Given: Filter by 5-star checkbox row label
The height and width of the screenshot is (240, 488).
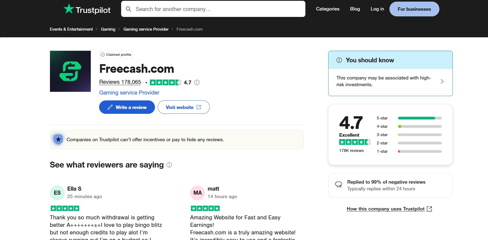Looking at the screenshot, I should click(382, 118).
